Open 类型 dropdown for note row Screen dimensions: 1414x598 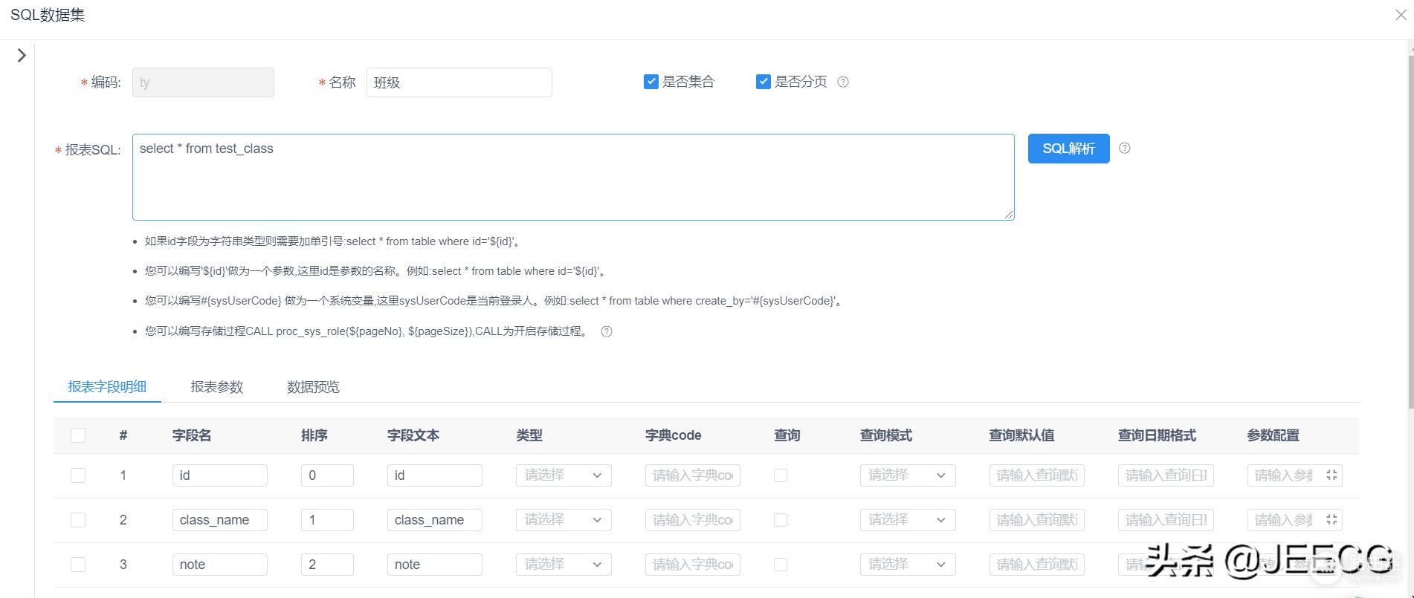click(x=564, y=565)
